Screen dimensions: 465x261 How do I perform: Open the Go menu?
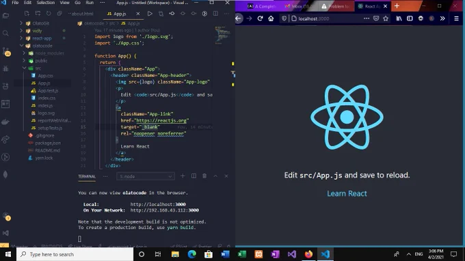(78, 3)
